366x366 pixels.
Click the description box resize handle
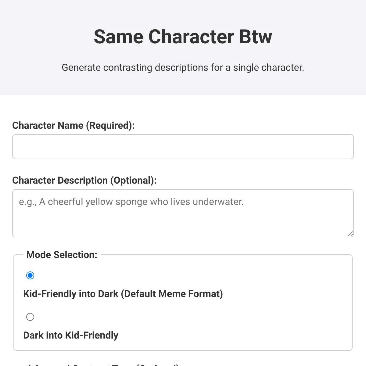click(350, 234)
